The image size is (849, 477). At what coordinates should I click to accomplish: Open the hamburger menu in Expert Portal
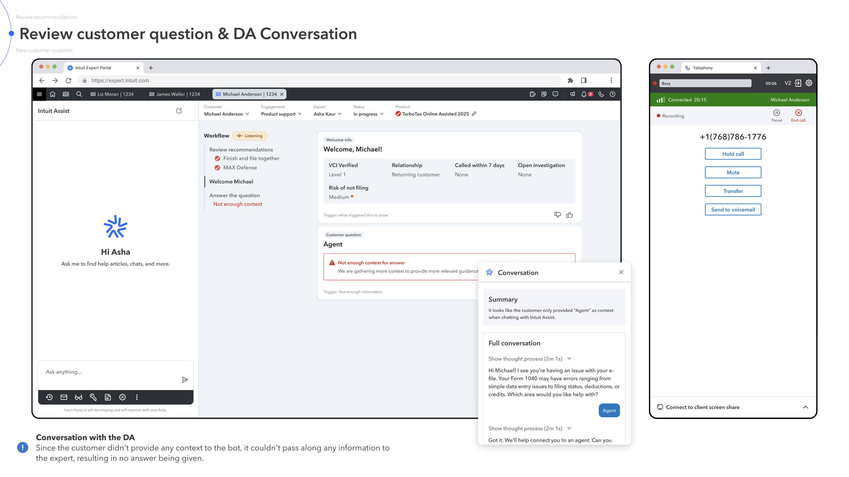click(39, 94)
